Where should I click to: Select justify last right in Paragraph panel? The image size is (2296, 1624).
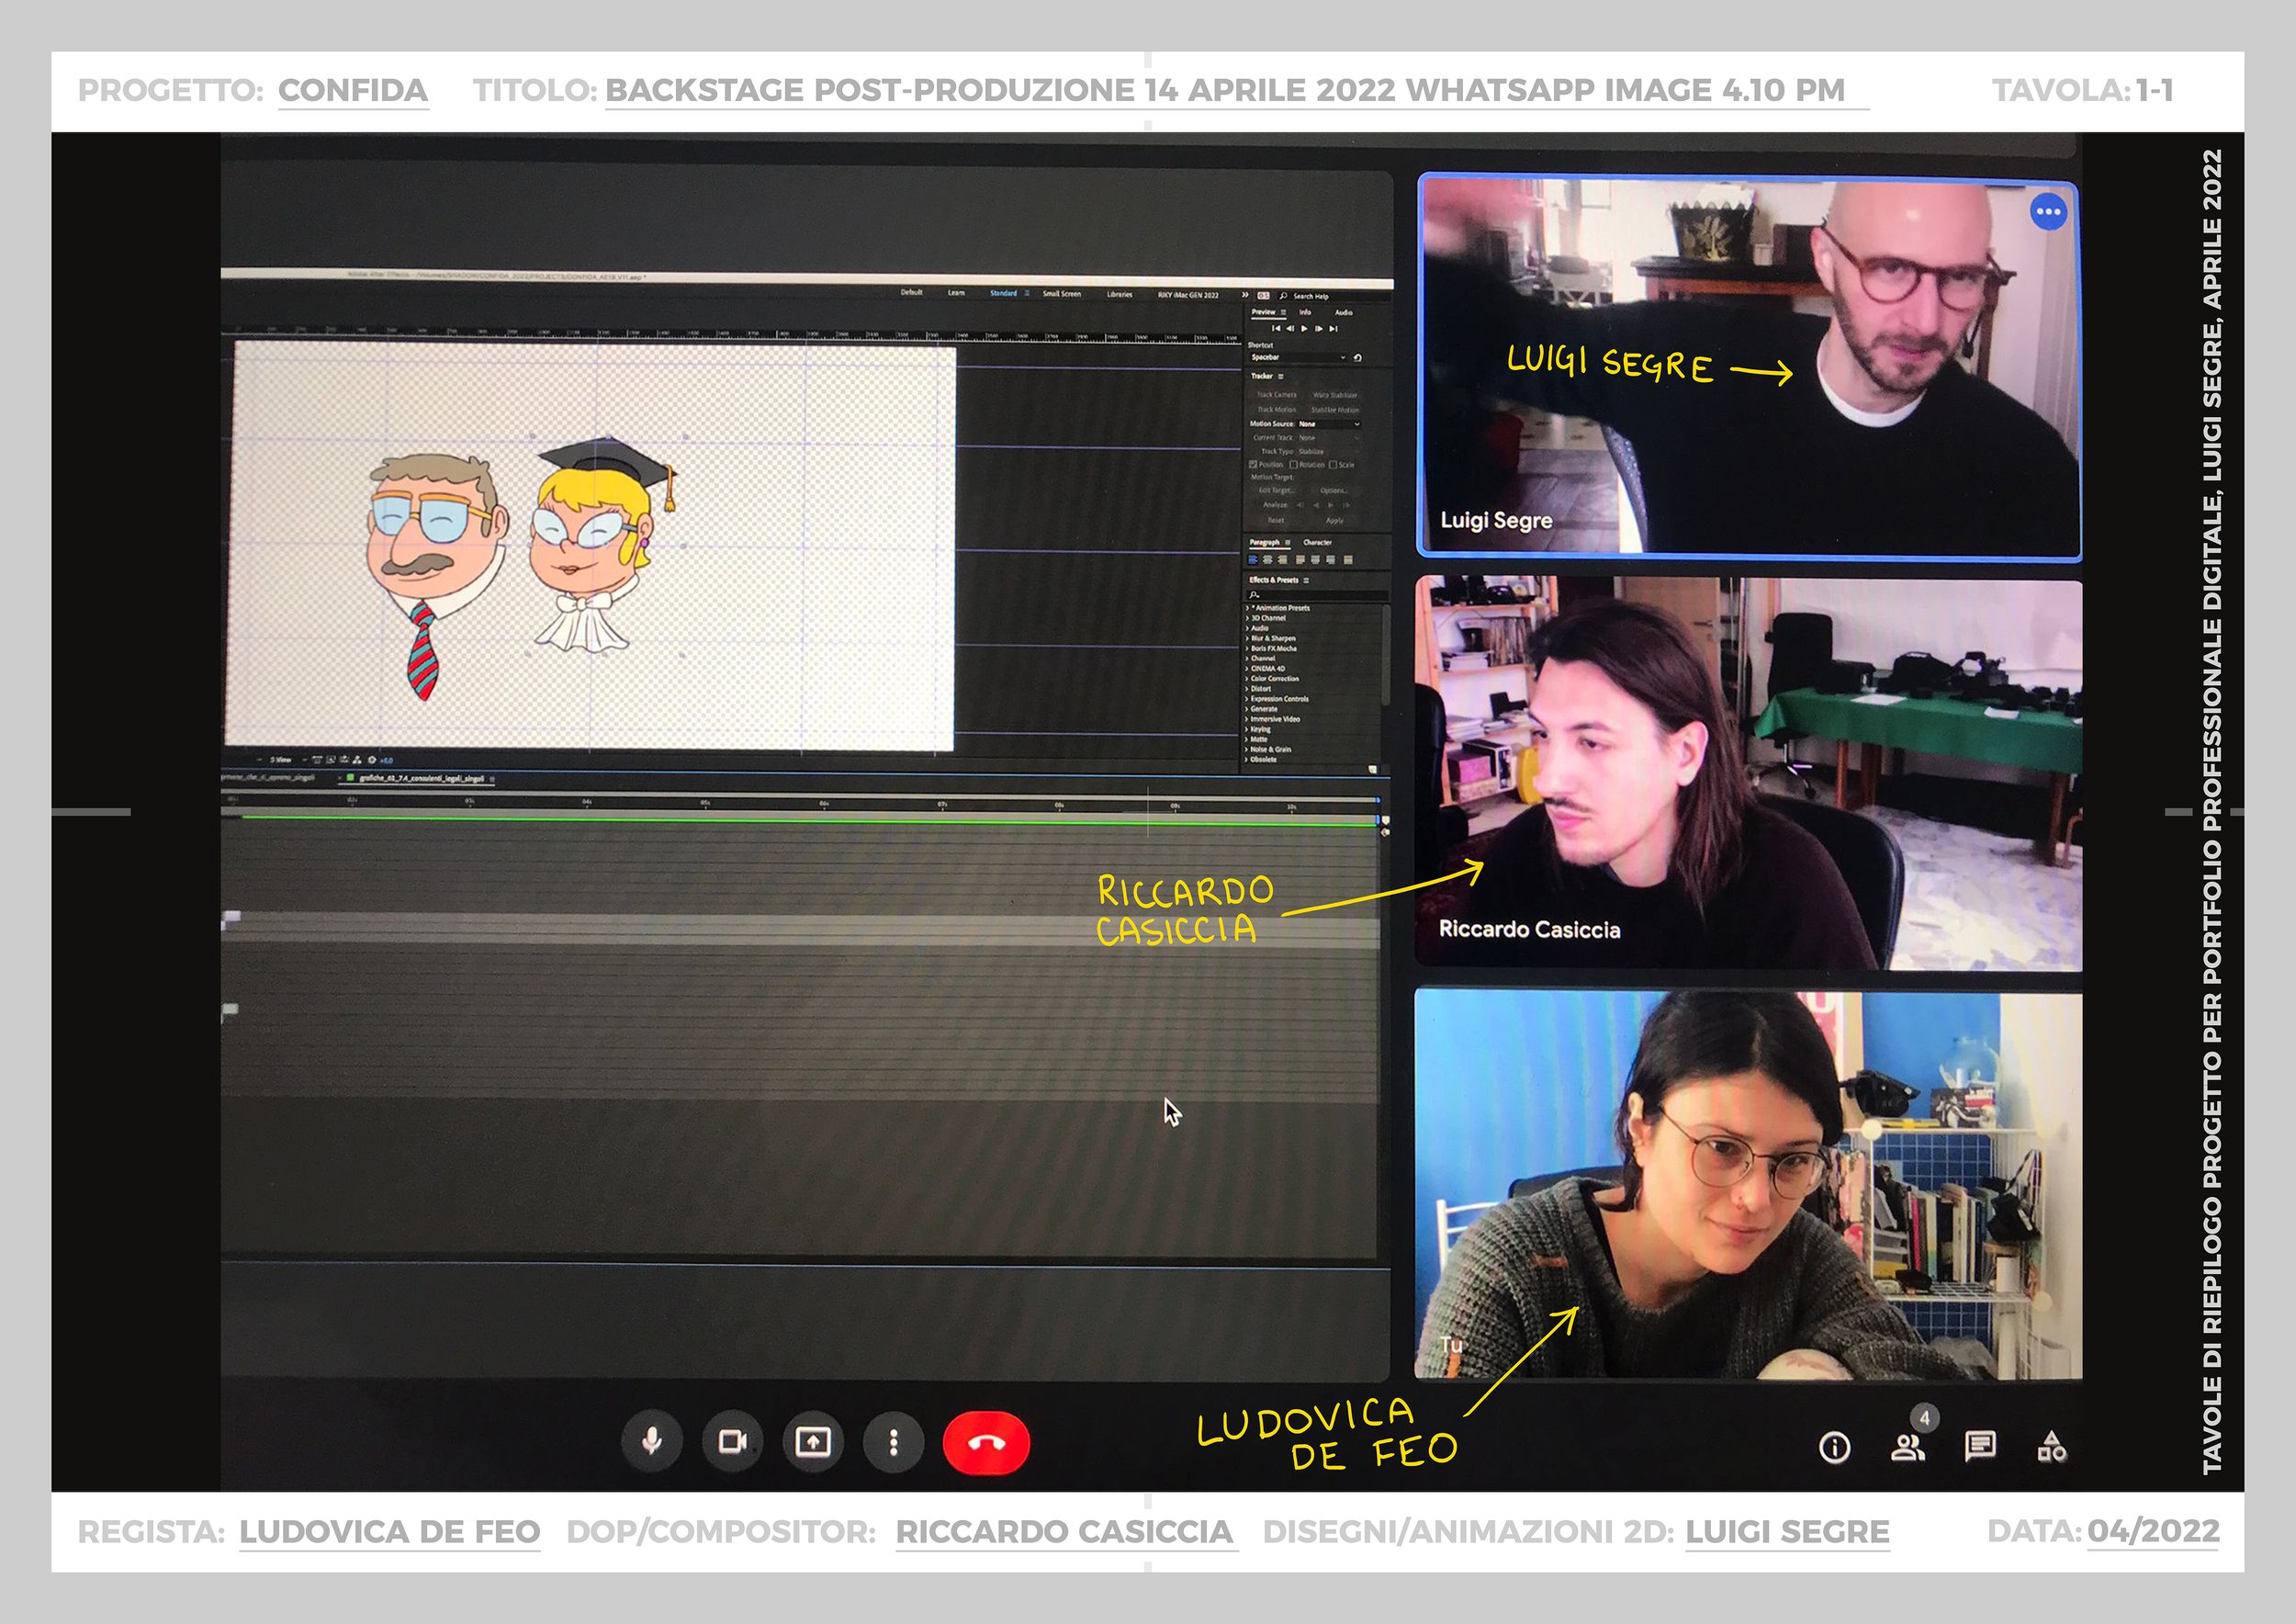(x=1331, y=560)
